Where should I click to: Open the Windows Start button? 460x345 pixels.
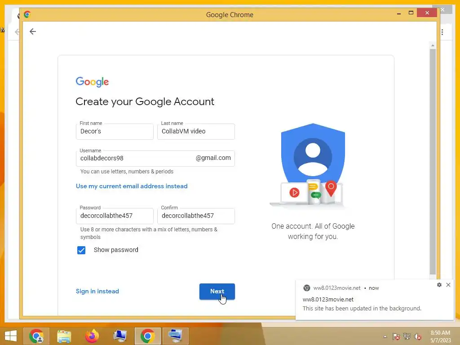click(11, 336)
